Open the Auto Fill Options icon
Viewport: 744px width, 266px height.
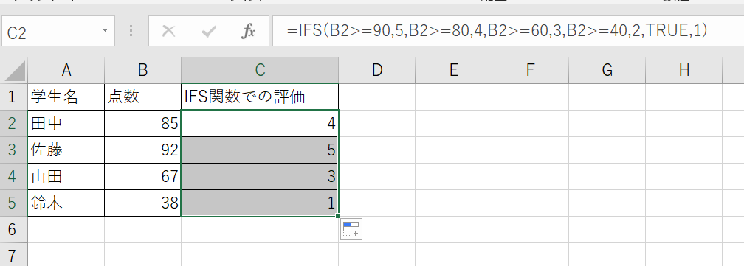[351, 230]
